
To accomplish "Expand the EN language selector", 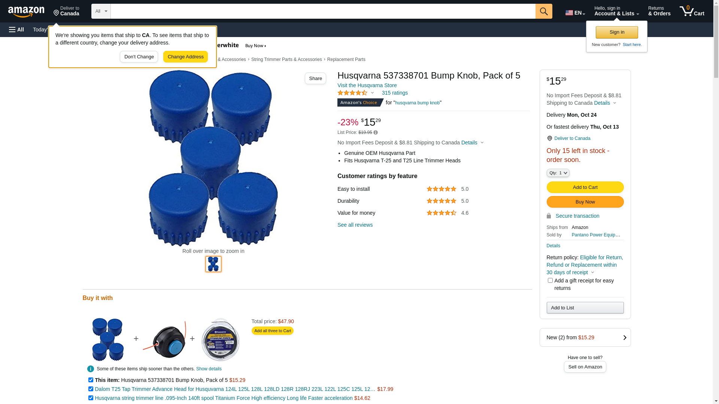I will [575, 13].
